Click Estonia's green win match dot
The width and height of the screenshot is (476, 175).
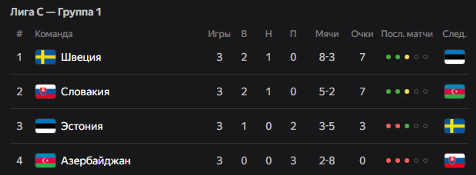pyautogui.click(x=407, y=126)
